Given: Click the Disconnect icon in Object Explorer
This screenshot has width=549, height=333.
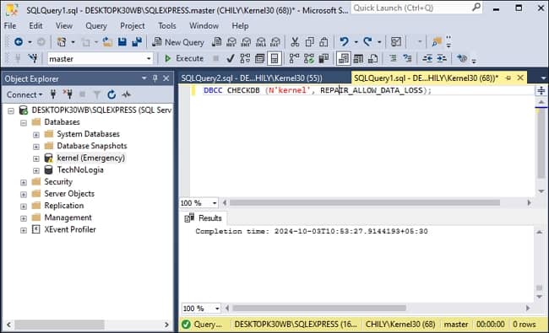Looking at the screenshot, I should coord(68,94).
